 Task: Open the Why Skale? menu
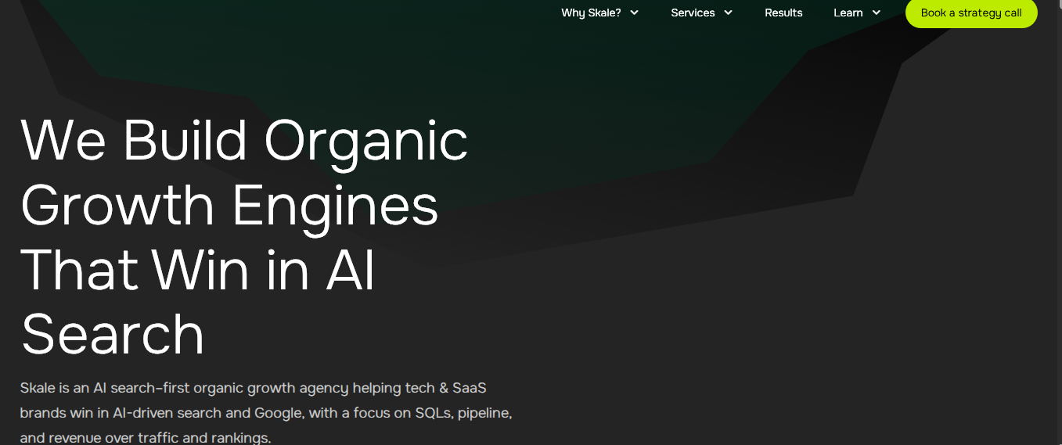(591, 13)
